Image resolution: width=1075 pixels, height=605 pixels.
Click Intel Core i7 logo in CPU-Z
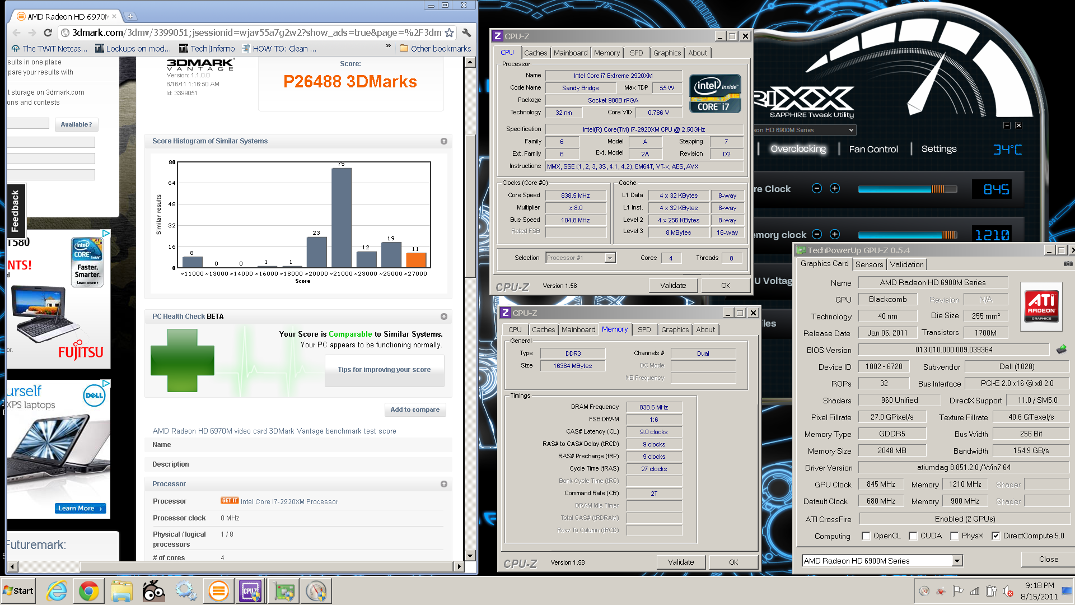pyautogui.click(x=715, y=94)
